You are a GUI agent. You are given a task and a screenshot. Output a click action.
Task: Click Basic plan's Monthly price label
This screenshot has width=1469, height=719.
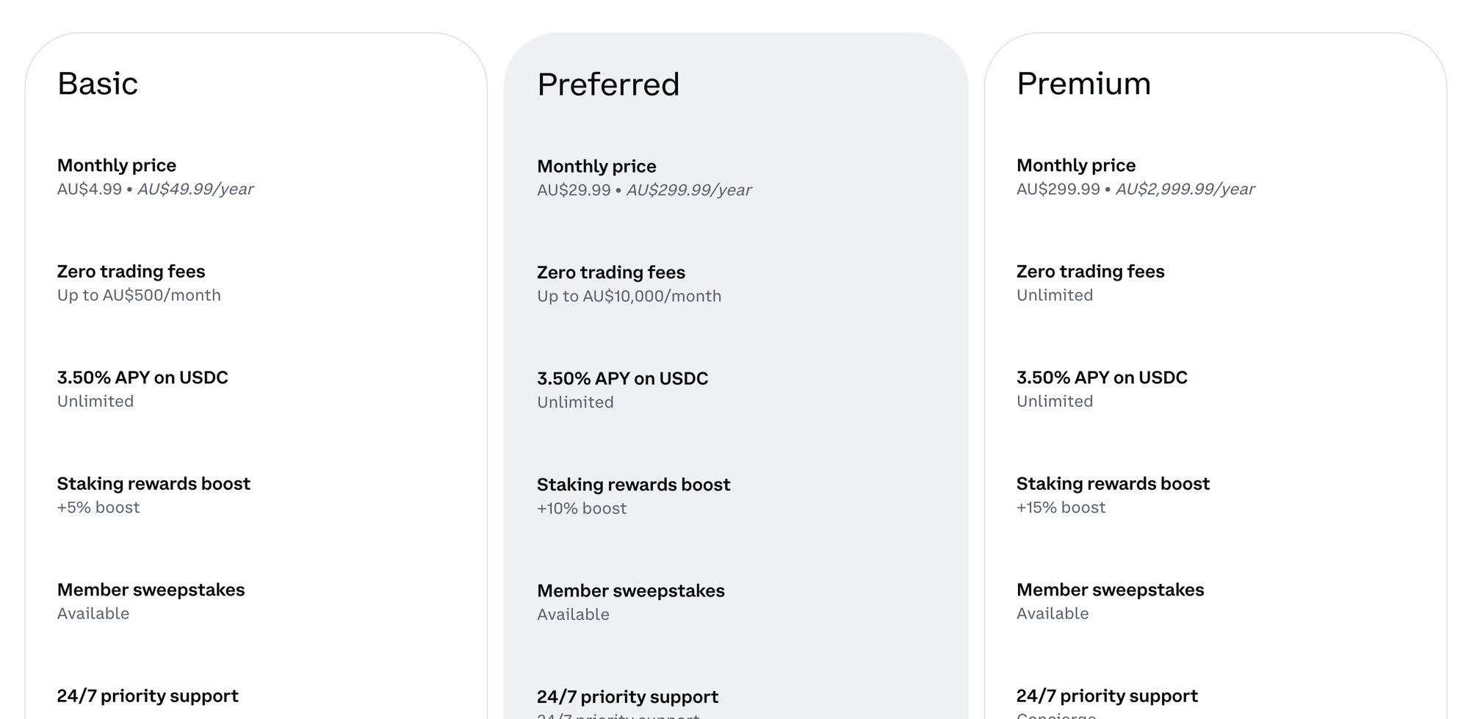117,165
